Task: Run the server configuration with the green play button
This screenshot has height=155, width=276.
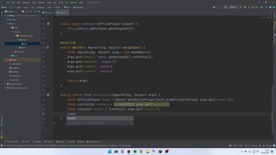Action: coord(245,7)
